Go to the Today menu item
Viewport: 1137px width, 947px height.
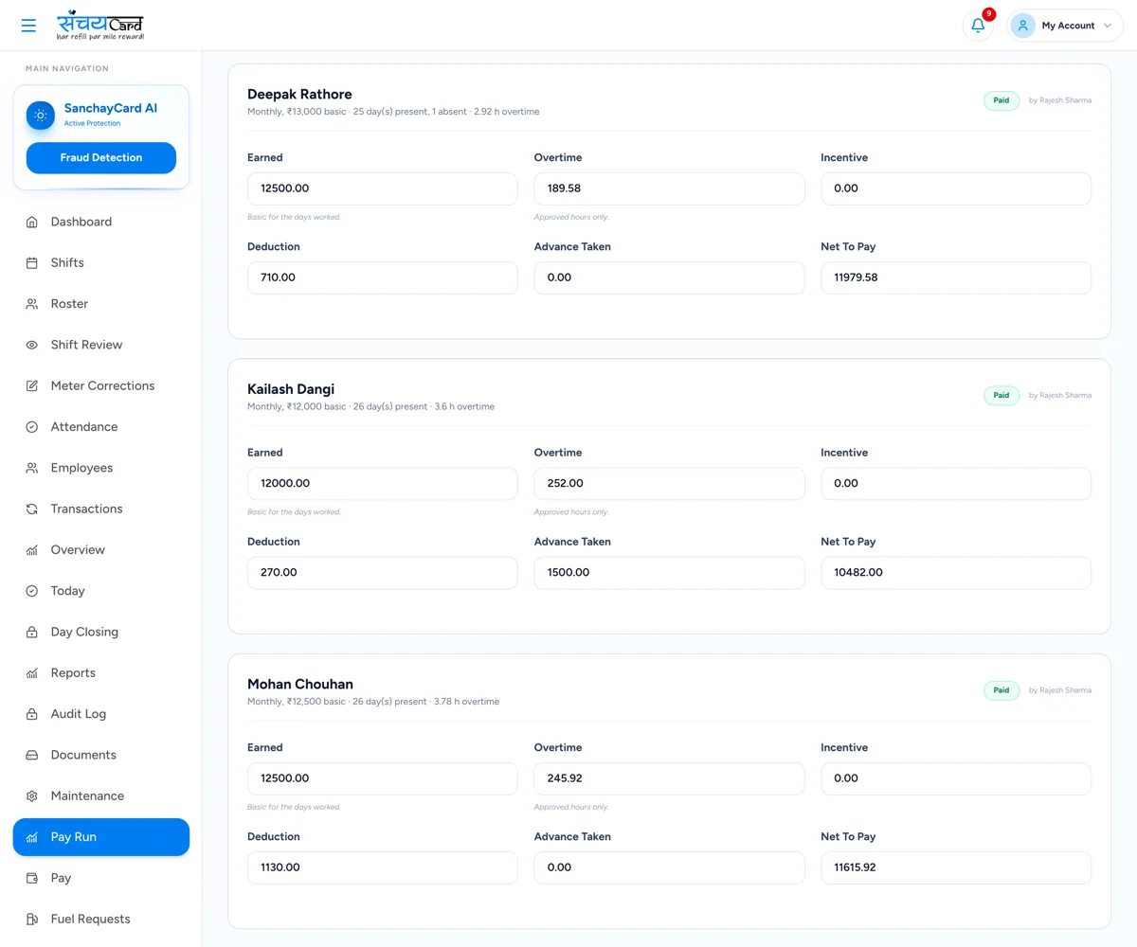(101, 591)
